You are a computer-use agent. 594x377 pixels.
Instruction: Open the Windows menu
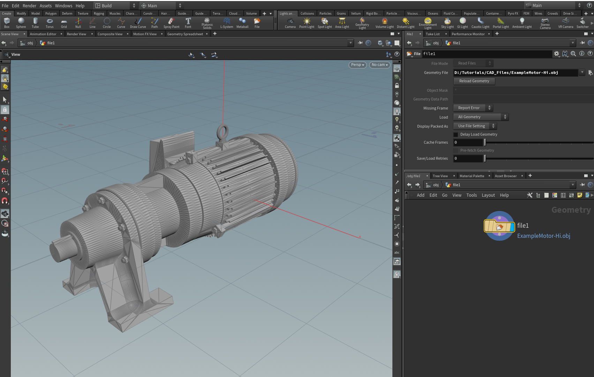point(63,6)
